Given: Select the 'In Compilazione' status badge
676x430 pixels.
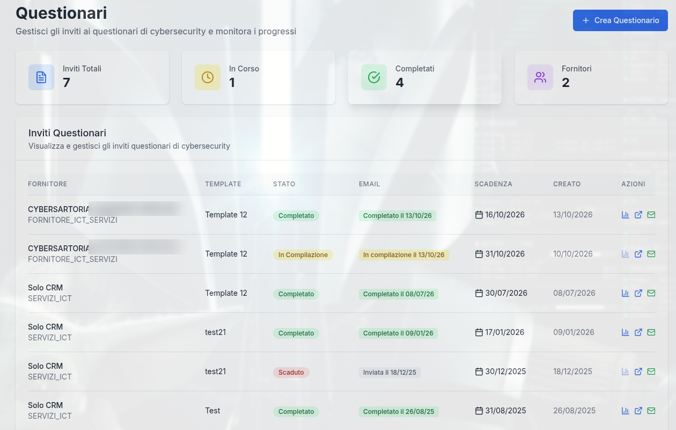Looking at the screenshot, I should [303, 255].
